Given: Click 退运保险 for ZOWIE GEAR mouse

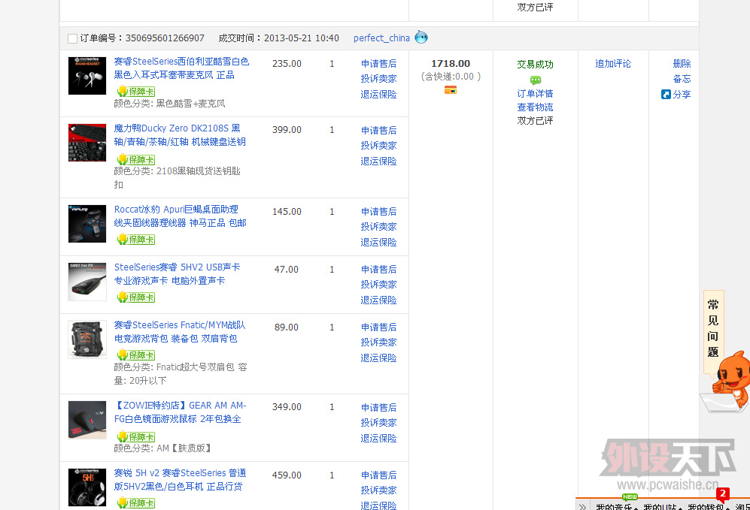Looking at the screenshot, I should coord(379,438).
